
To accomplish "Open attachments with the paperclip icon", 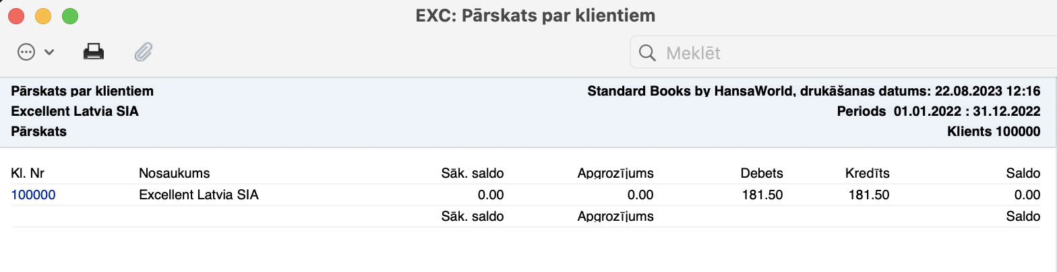I will pyautogui.click(x=144, y=52).
